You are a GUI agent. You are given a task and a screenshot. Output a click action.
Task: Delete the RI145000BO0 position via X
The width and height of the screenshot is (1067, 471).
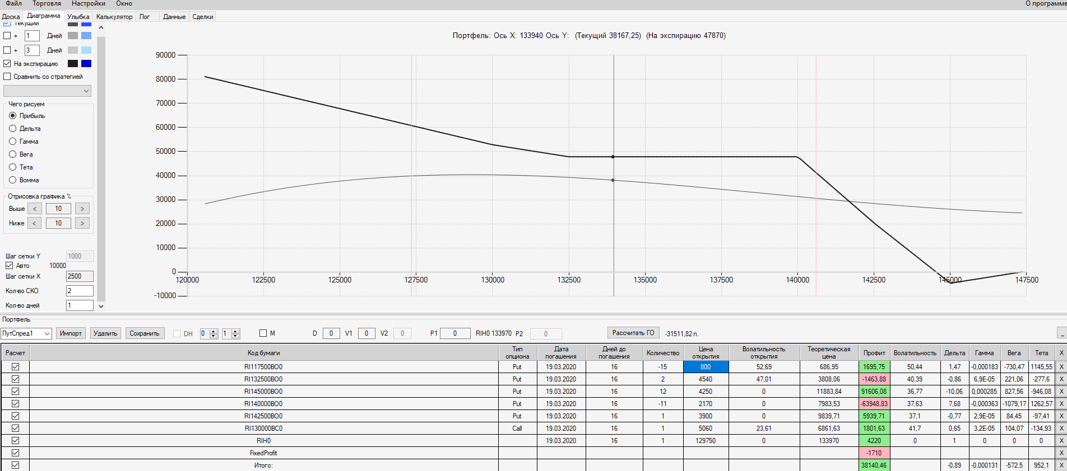1061,392
